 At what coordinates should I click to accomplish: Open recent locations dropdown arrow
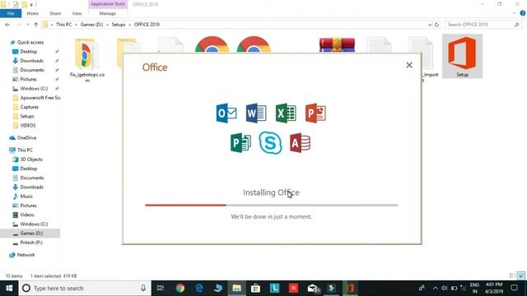27,25
